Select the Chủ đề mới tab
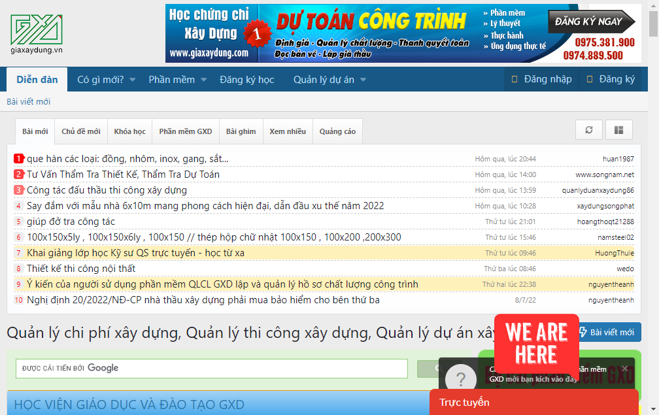659x415 pixels. click(x=81, y=131)
